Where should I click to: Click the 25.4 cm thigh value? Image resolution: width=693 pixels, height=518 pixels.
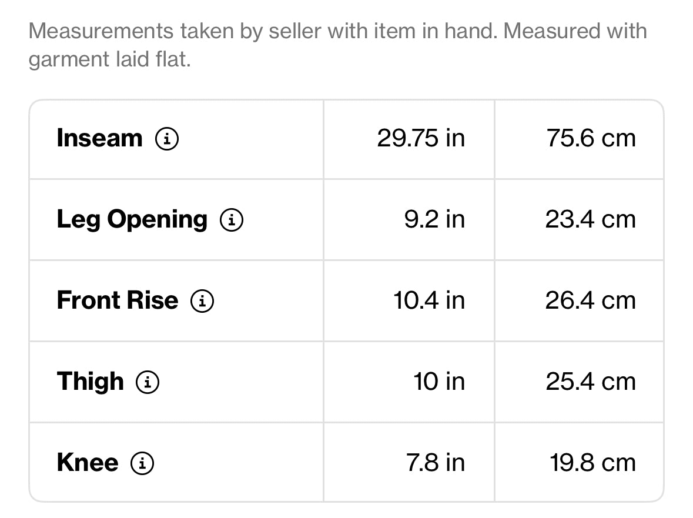click(x=591, y=382)
